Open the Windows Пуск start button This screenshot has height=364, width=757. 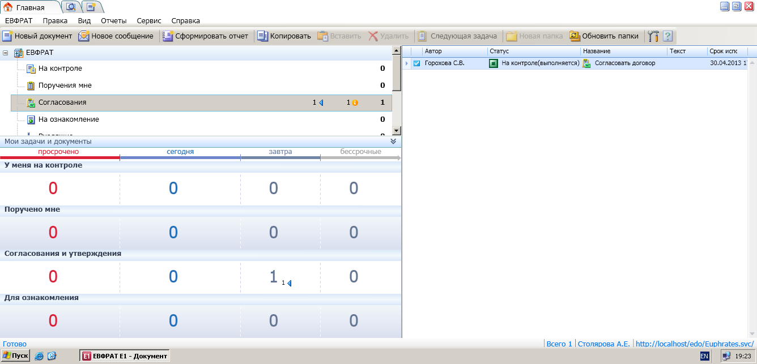(x=15, y=356)
